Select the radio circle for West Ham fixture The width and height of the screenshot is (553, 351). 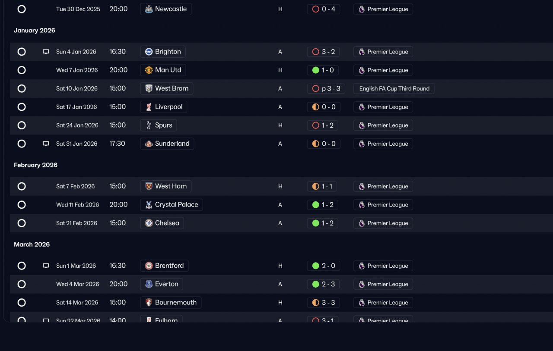click(22, 186)
